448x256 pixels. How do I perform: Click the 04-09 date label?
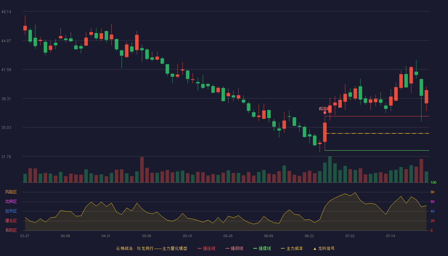tap(65, 236)
